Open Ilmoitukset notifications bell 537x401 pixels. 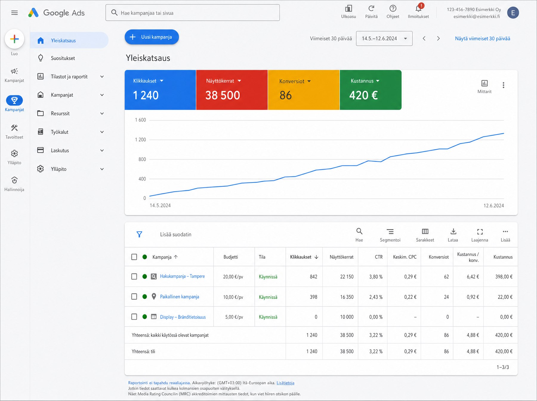pos(419,8)
